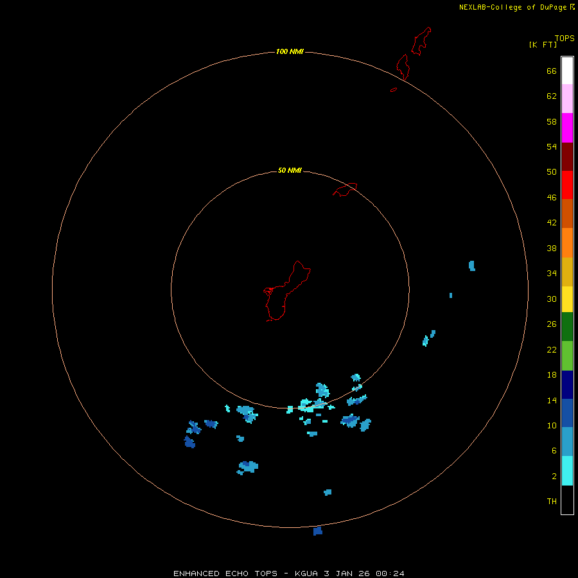This screenshot has height=578, width=578.
Task: Select the steel blue legend swatch
Action: pyautogui.click(x=567, y=442)
